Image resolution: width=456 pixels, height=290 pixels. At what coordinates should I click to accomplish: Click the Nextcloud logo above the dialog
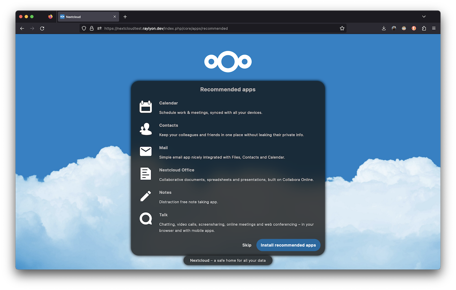point(228,62)
